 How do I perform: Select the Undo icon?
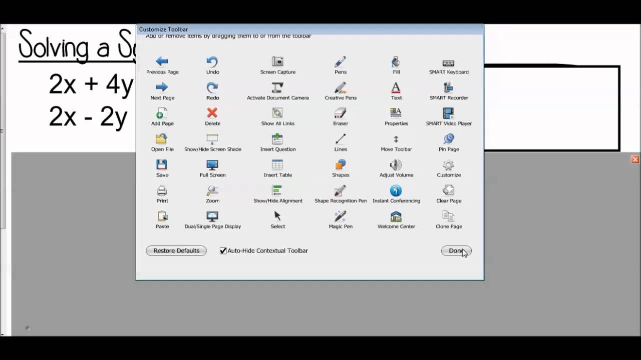[x=212, y=61]
